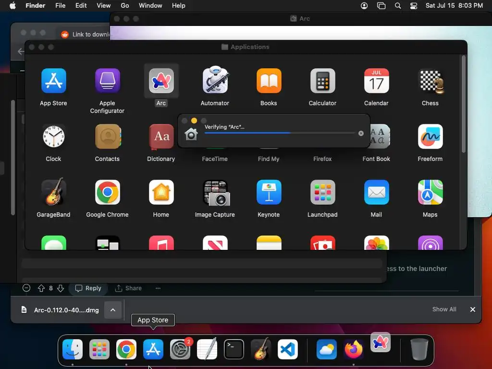Viewport: 492px width, 369px height.
Task: Downvote the Reddit comment
Action: 61,288
